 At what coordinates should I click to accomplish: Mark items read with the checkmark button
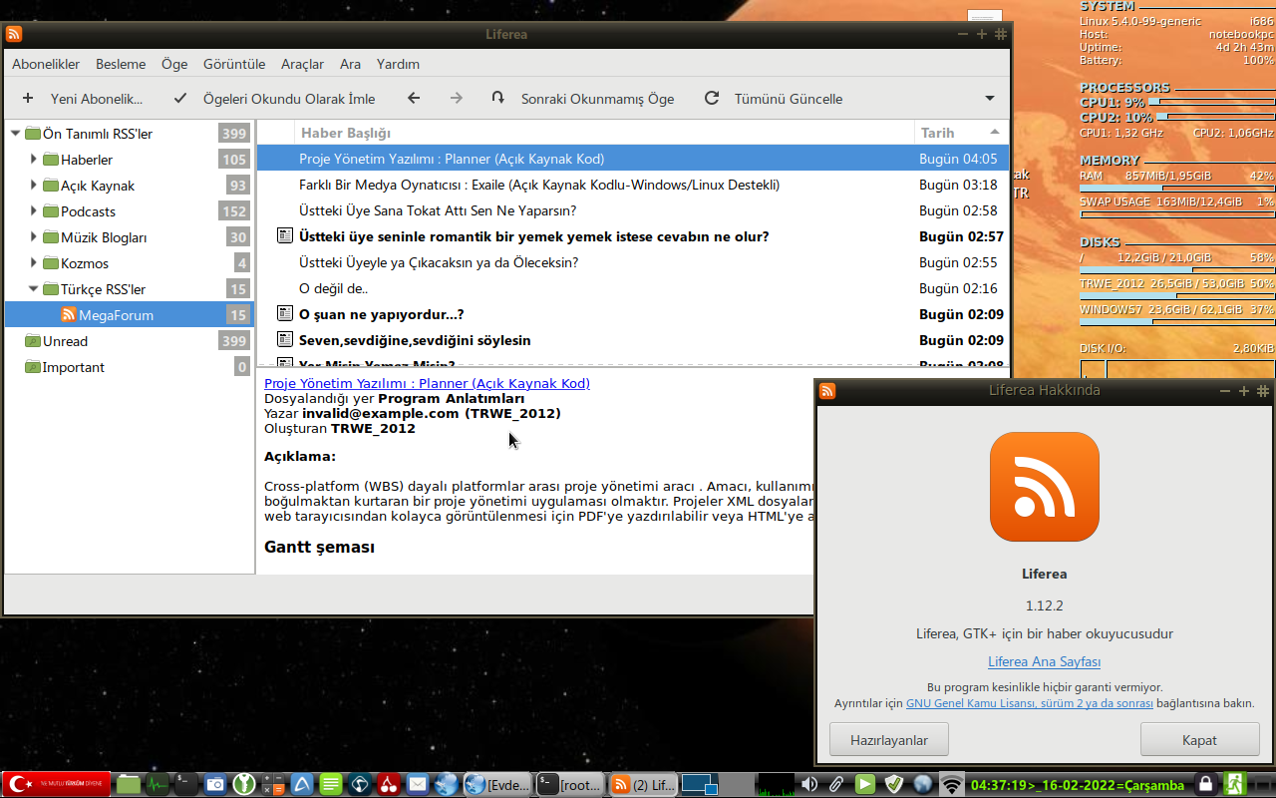click(180, 99)
